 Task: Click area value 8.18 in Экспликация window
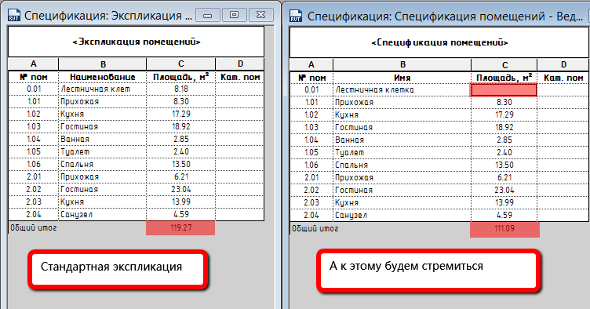pyautogui.click(x=181, y=89)
